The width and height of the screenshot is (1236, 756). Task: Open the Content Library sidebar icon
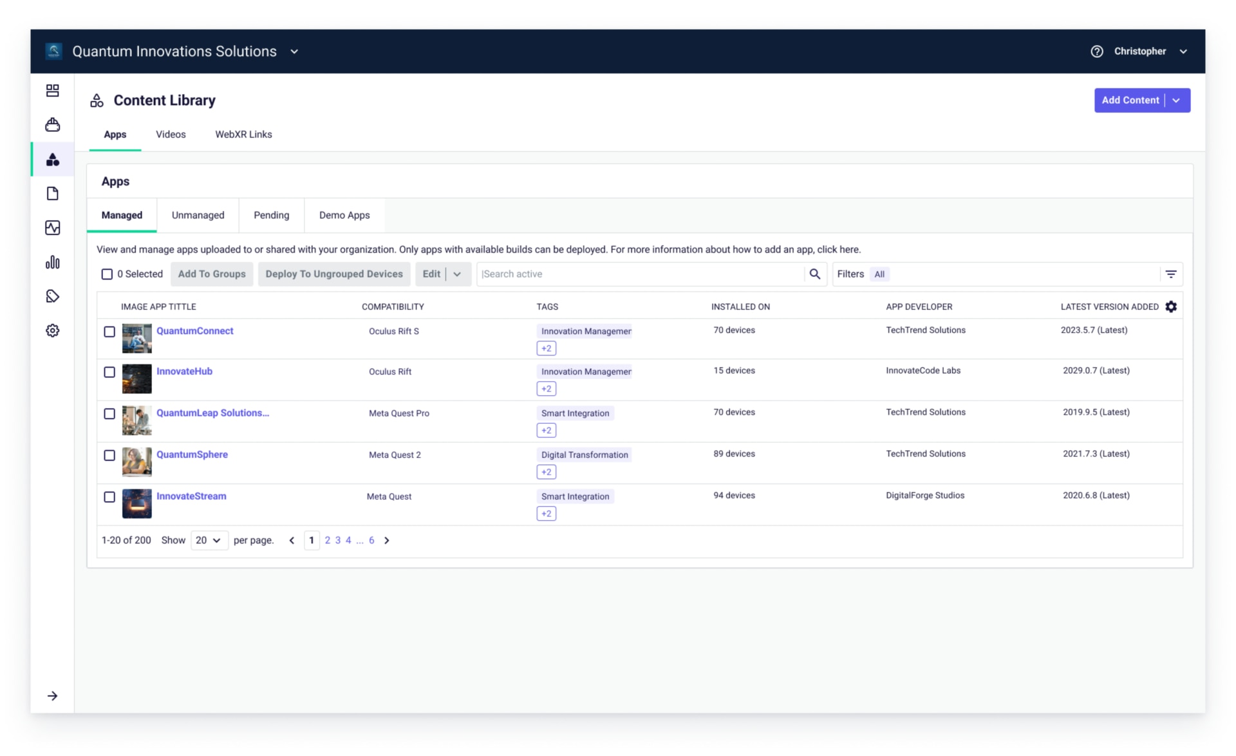(52, 159)
